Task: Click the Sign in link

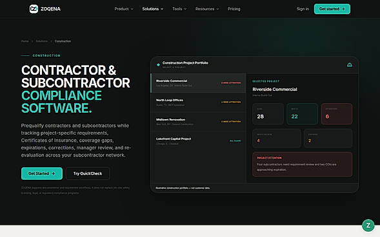Action: (303, 9)
